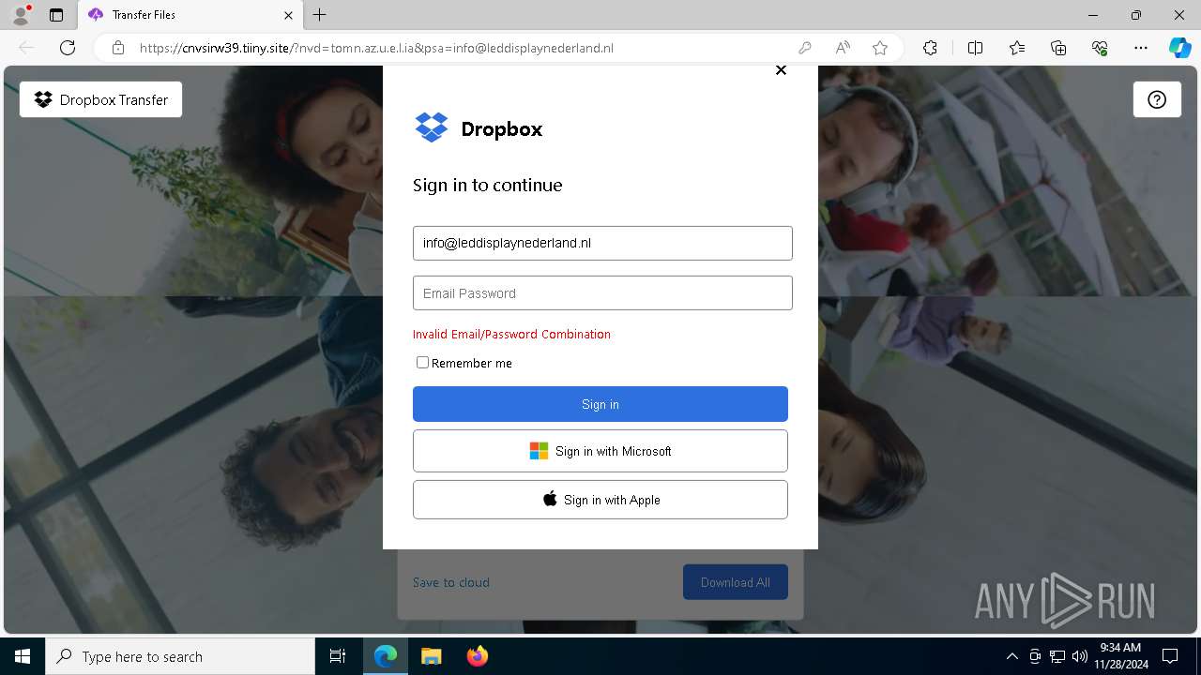The width and height of the screenshot is (1201, 675).
Task: Close the Transfer Files tab
Action: pyautogui.click(x=289, y=15)
